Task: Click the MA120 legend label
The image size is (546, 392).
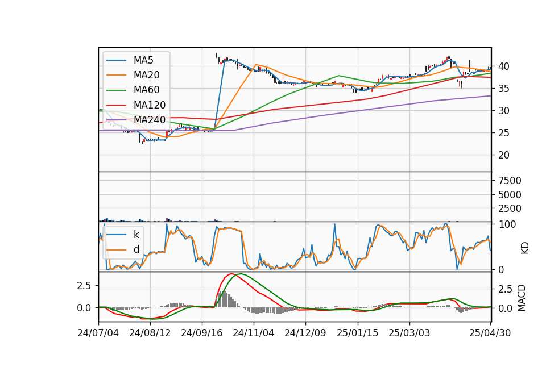Action: [x=150, y=105]
